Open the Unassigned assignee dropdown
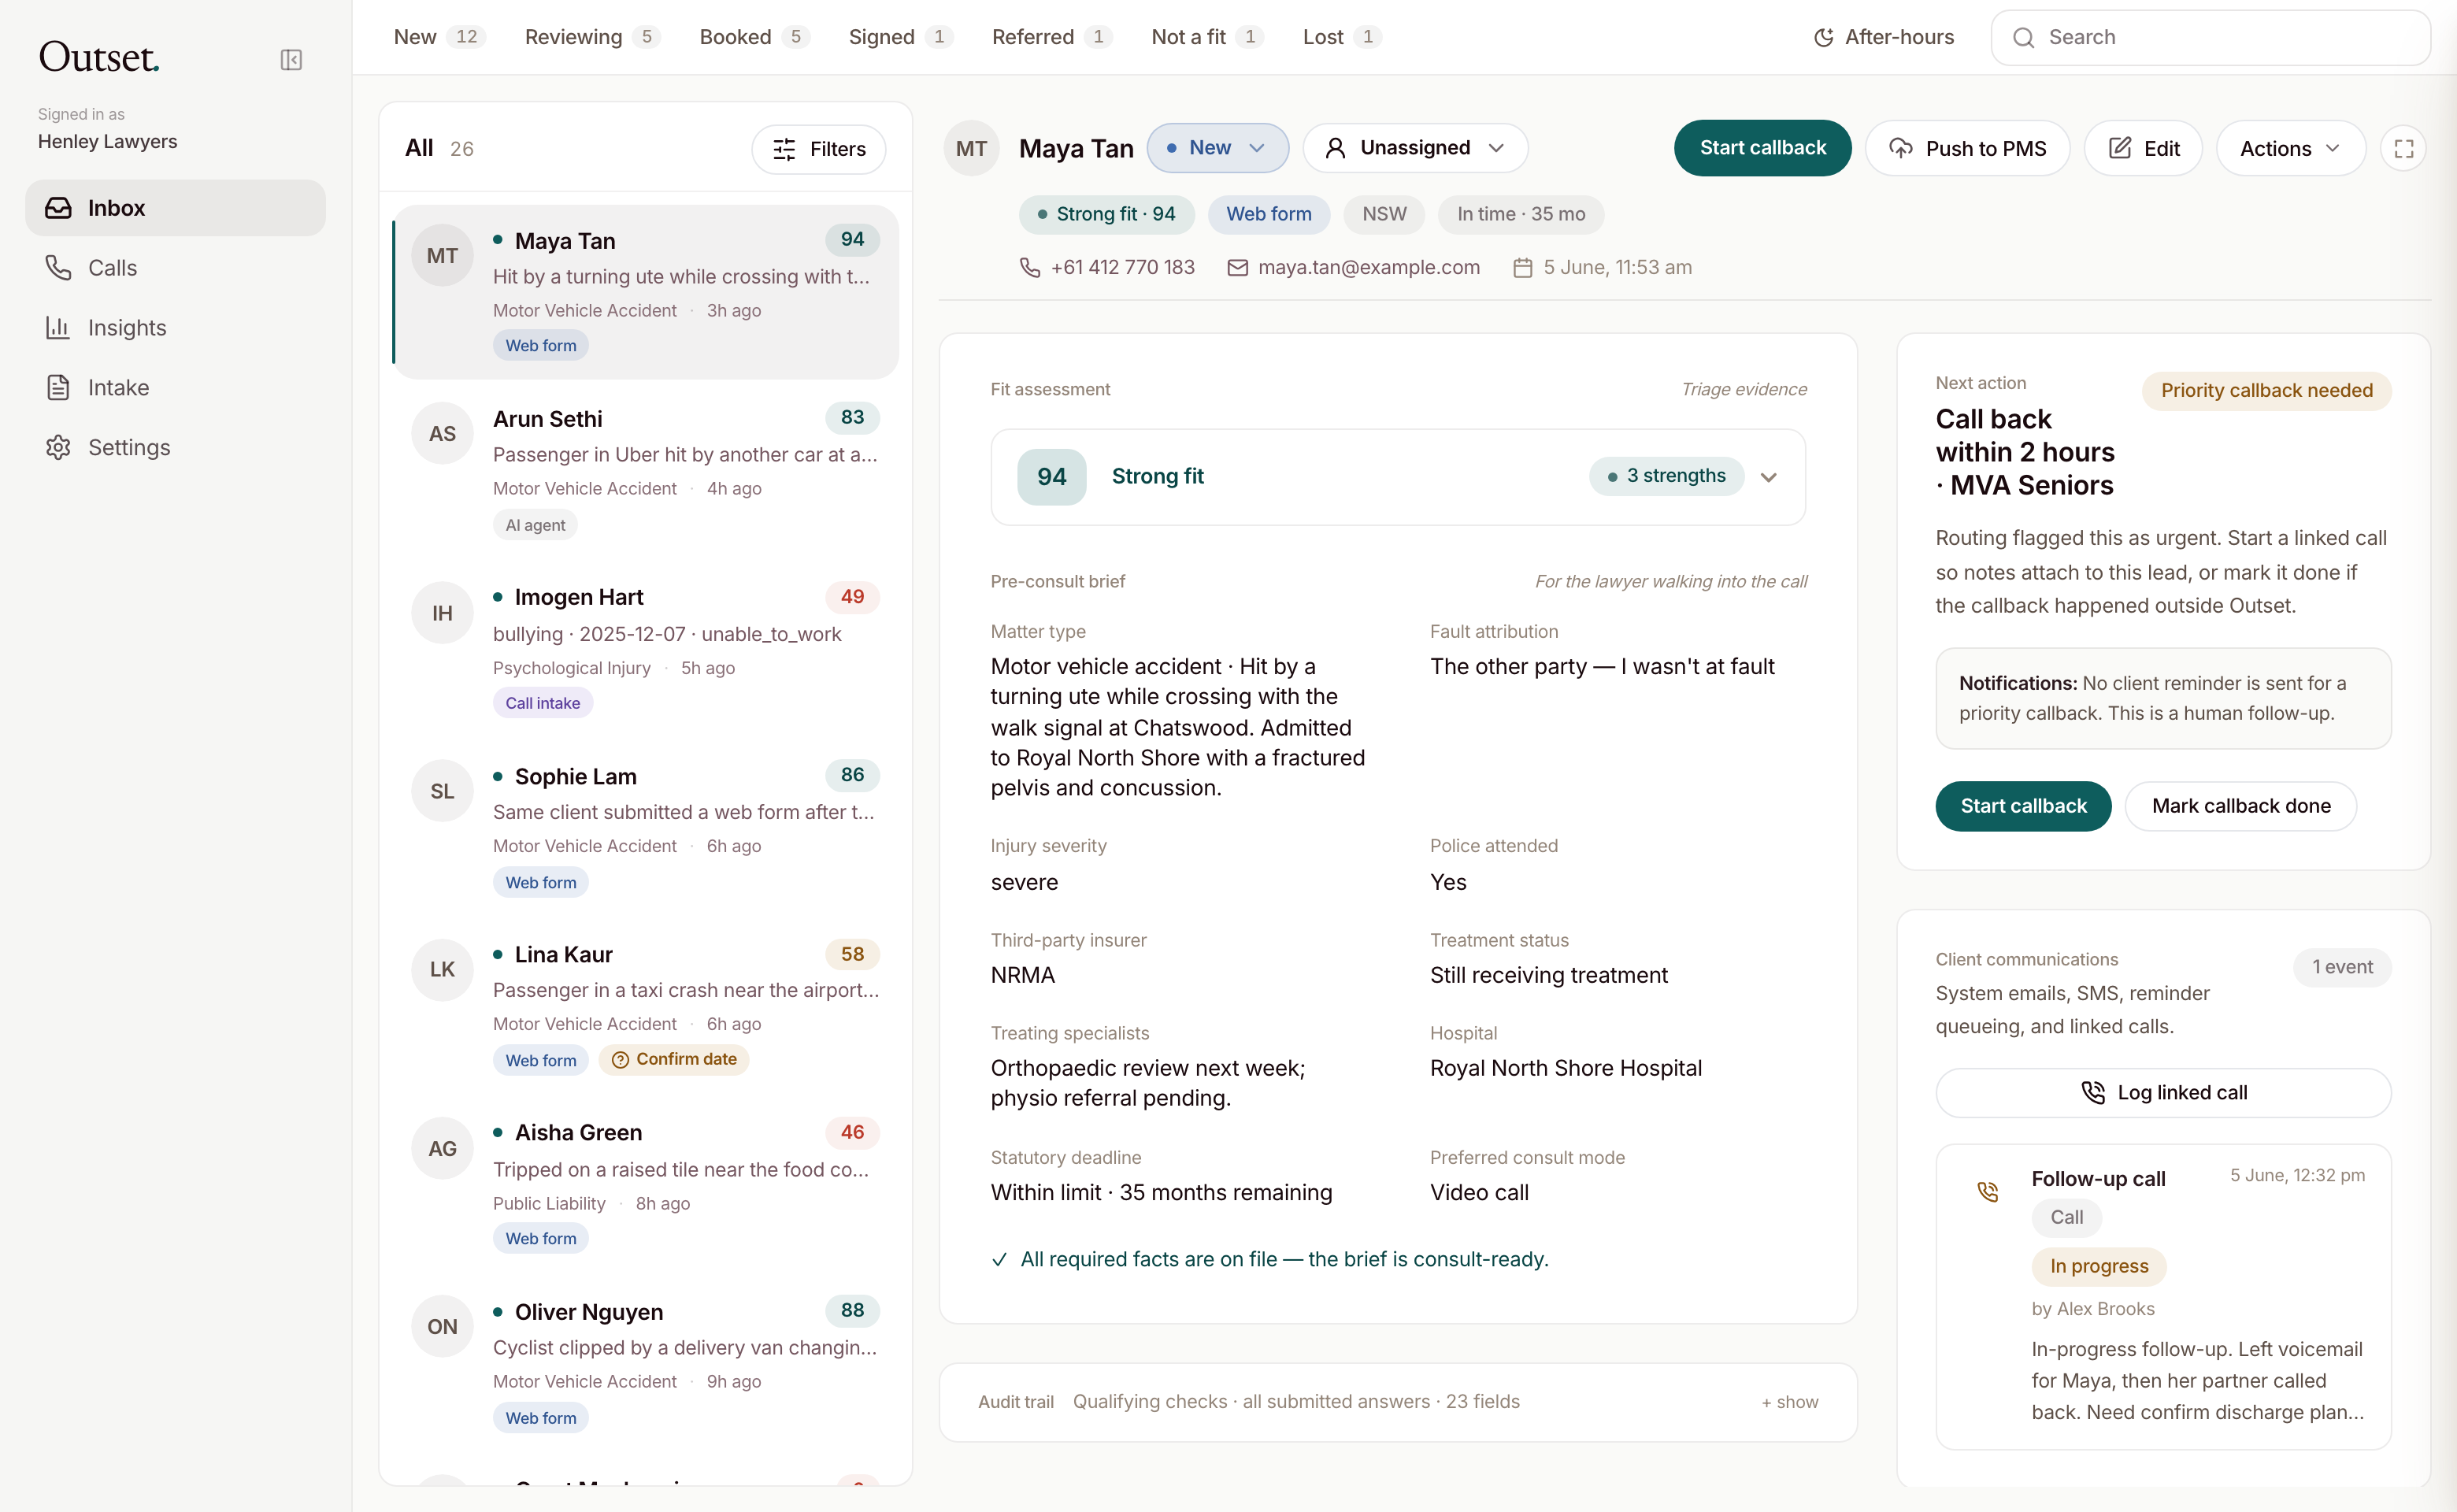Screen dimensions: 2457x1512 1415,148
